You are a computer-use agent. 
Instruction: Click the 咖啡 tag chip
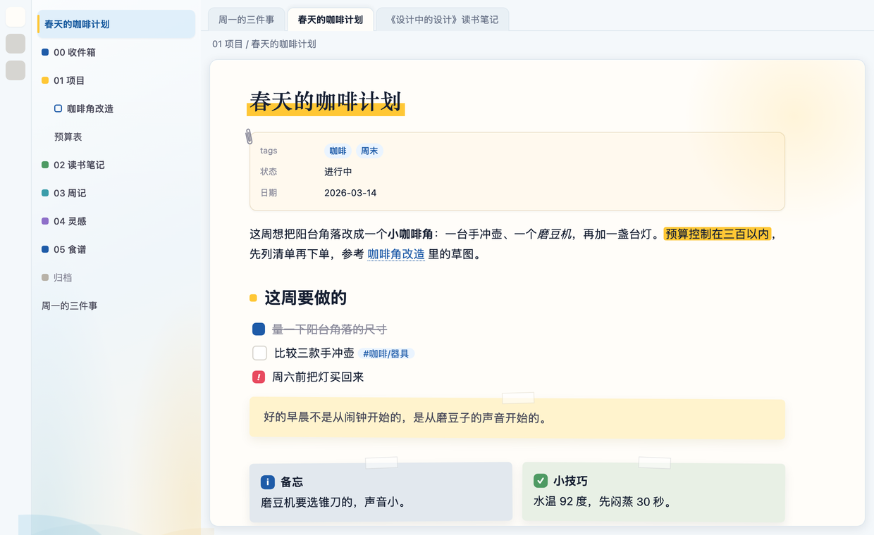338,151
